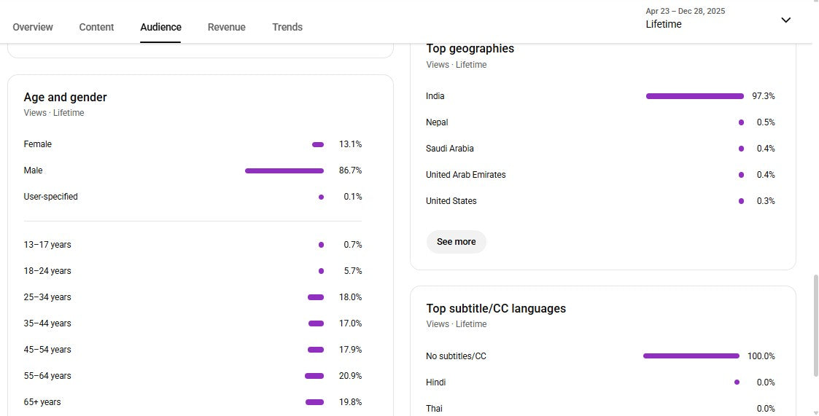Screen dimensions: 819x416
Task: Click the Male percentage bar
Action: [x=284, y=170]
